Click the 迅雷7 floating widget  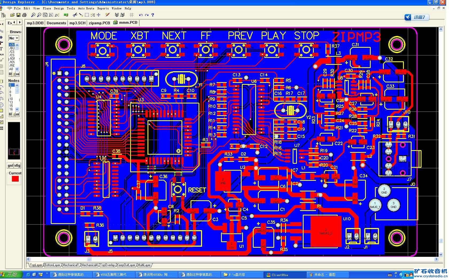[x=417, y=17]
